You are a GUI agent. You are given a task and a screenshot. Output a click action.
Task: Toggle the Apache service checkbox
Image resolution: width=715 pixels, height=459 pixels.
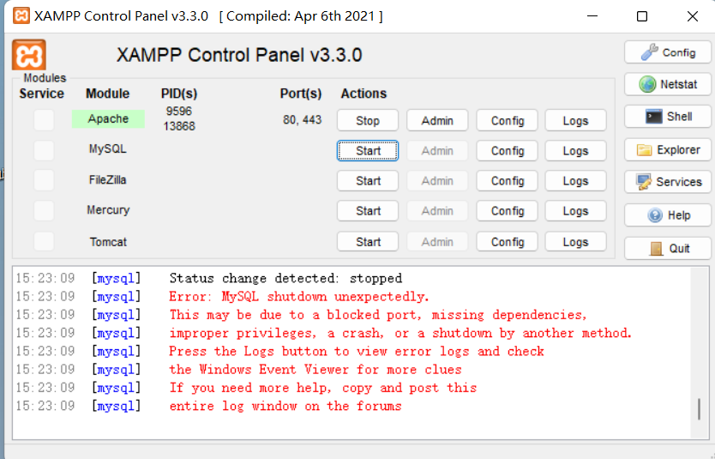45,120
